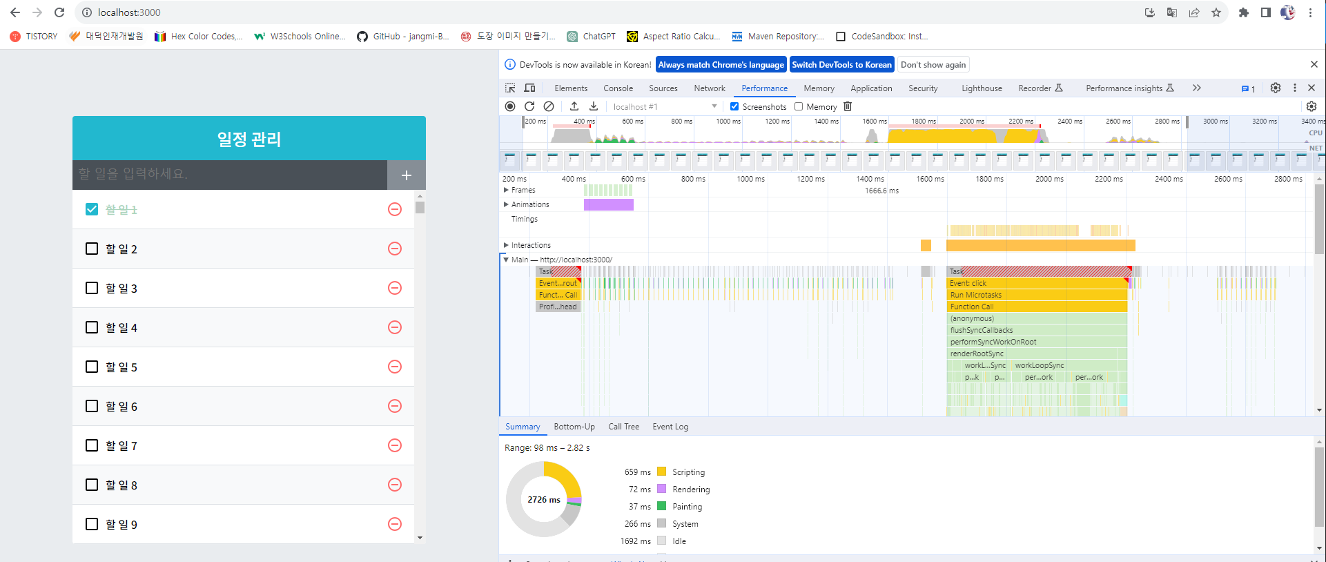Open the localhost #1 recording dropdown
This screenshot has height=562, width=1326.
665,106
